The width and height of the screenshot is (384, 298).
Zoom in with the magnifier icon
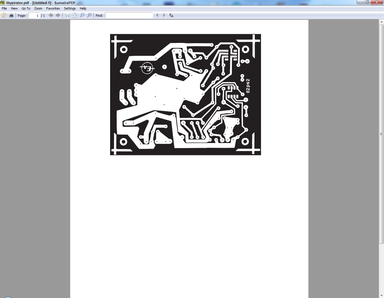click(x=89, y=15)
